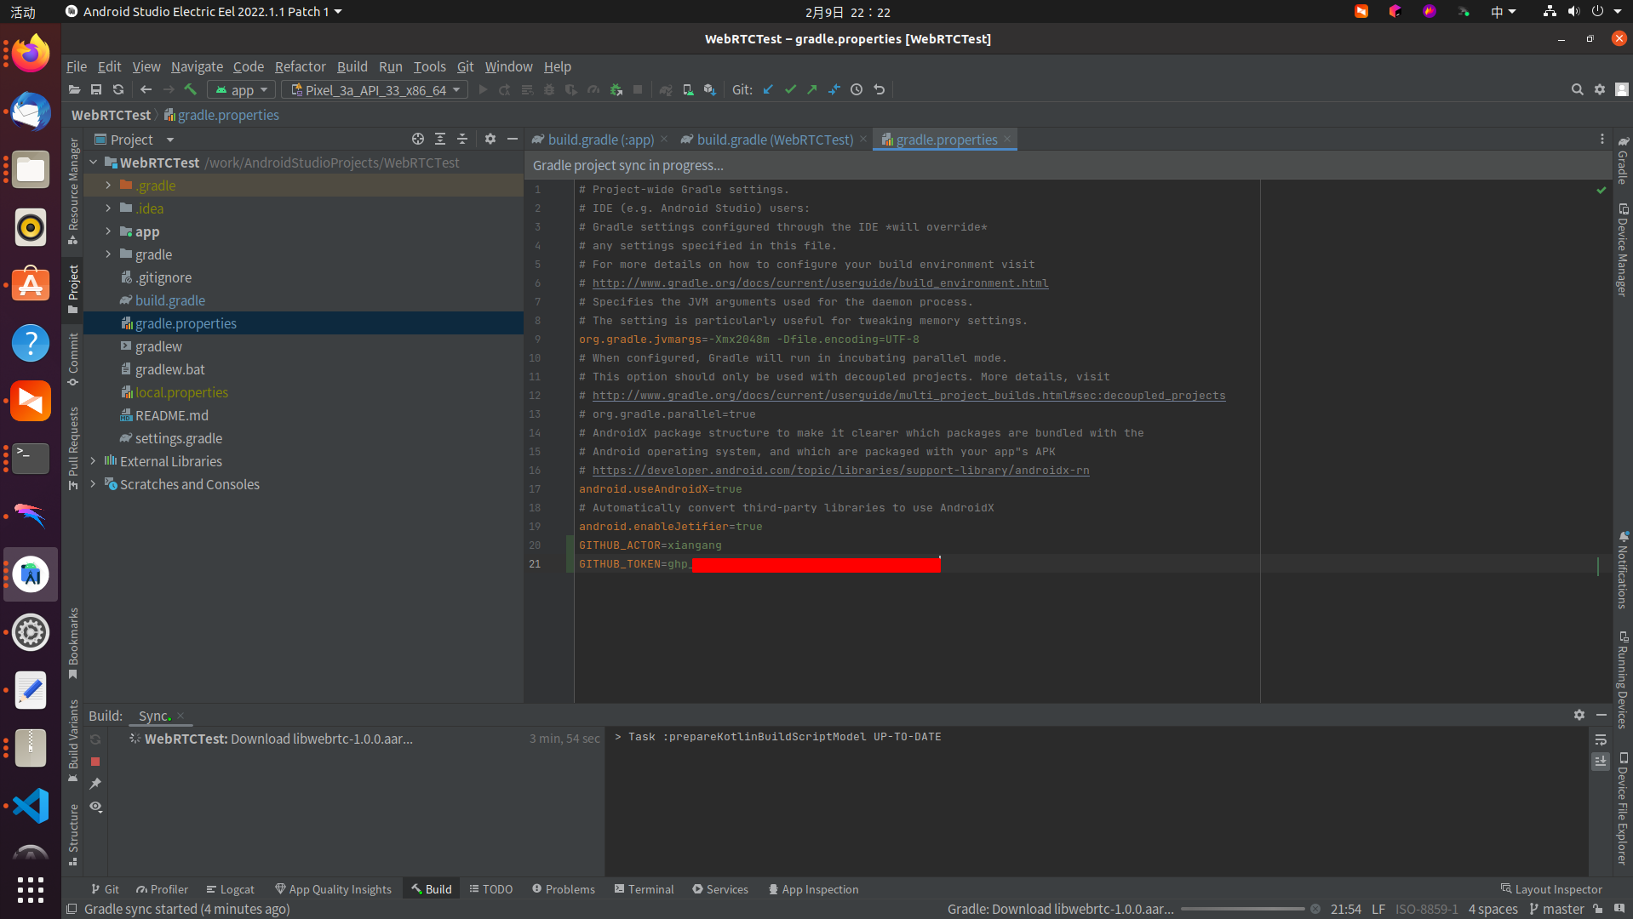
Task: Open Device Manager toolbar icon
Action: (688, 89)
